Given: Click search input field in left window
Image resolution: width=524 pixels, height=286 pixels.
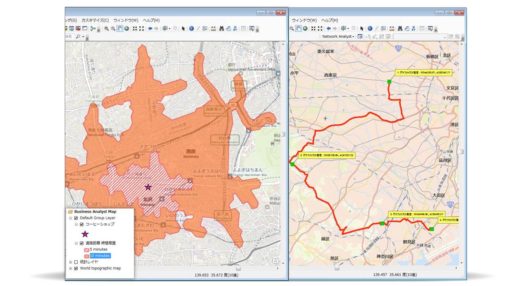Looking at the screenshot, I should click(69, 36).
